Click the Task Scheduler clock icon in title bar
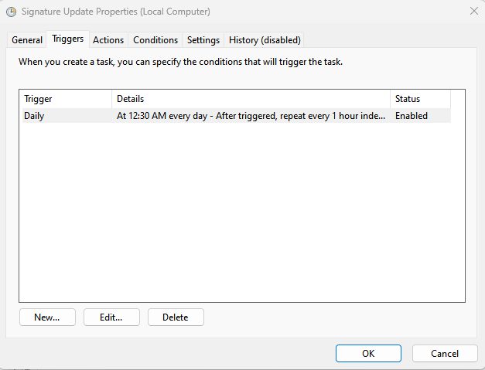 click(12, 12)
